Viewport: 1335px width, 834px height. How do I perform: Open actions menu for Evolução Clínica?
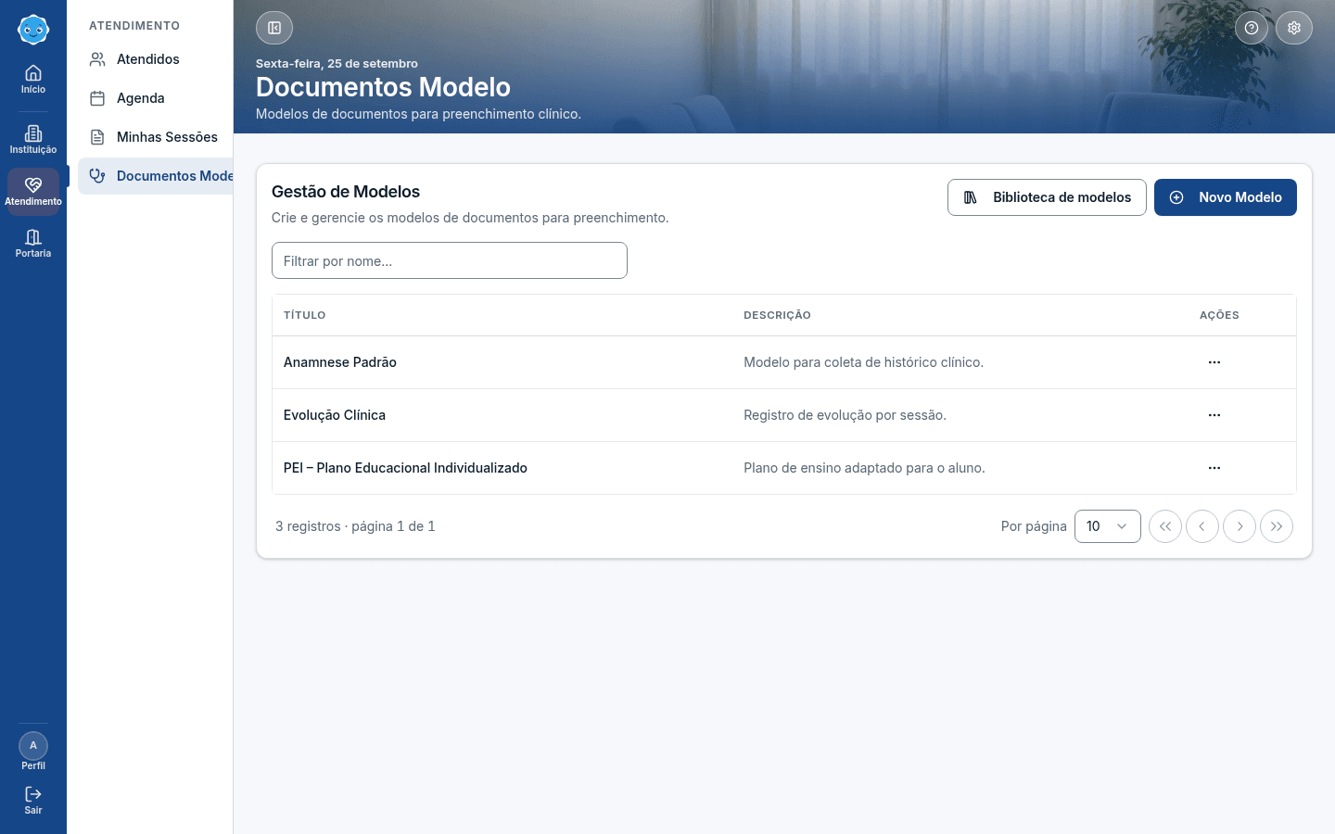point(1214,415)
